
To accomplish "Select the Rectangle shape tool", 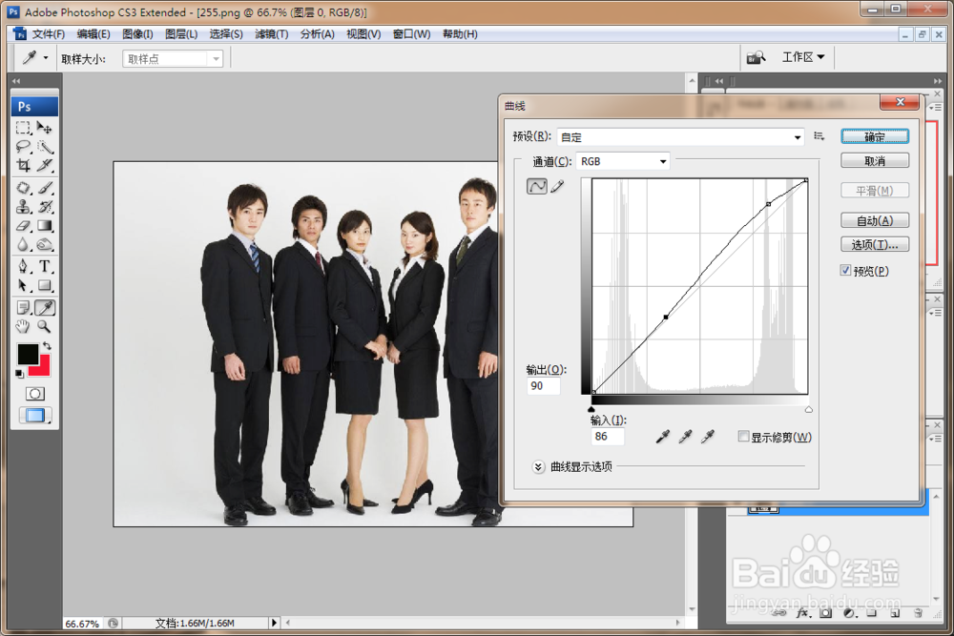I will (45, 285).
